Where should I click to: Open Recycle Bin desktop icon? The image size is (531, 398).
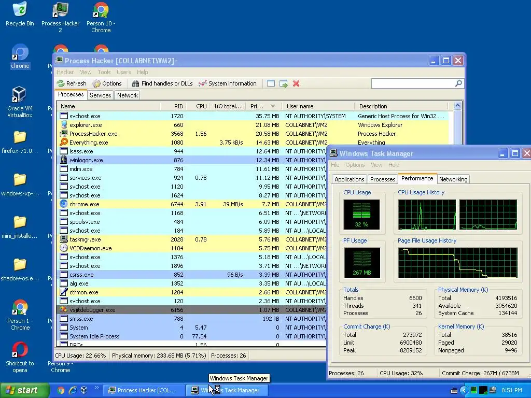[x=20, y=15]
